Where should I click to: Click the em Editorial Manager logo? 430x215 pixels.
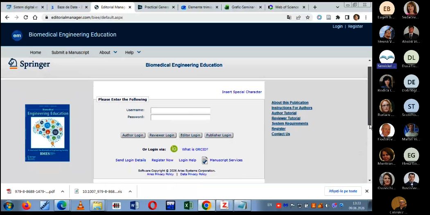pyautogui.click(x=17, y=35)
